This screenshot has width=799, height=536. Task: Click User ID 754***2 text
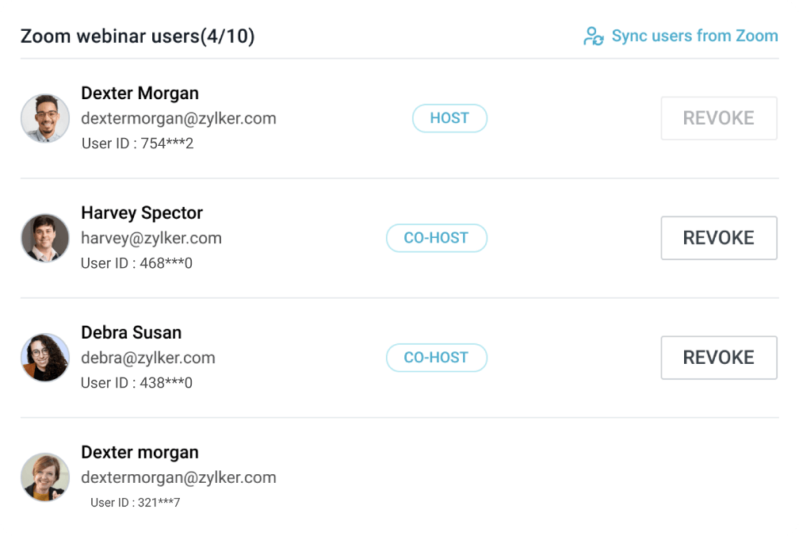pyautogui.click(x=137, y=144)
